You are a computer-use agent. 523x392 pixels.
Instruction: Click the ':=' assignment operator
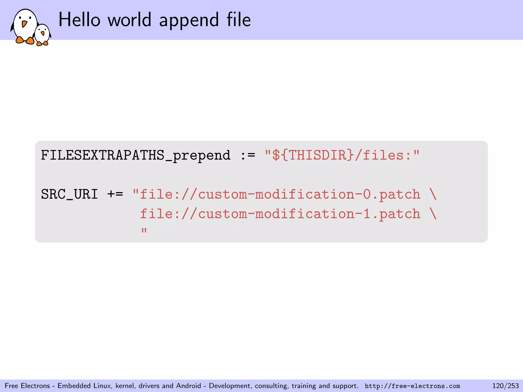tap(248, 155)
